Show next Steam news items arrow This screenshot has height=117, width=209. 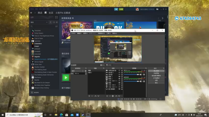point(162,18)
